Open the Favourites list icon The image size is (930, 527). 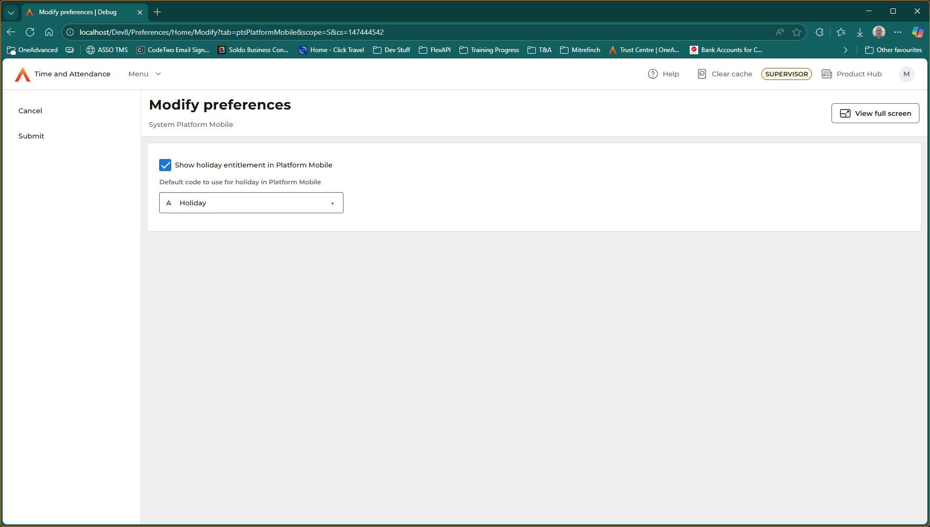[x=841, y=32]
